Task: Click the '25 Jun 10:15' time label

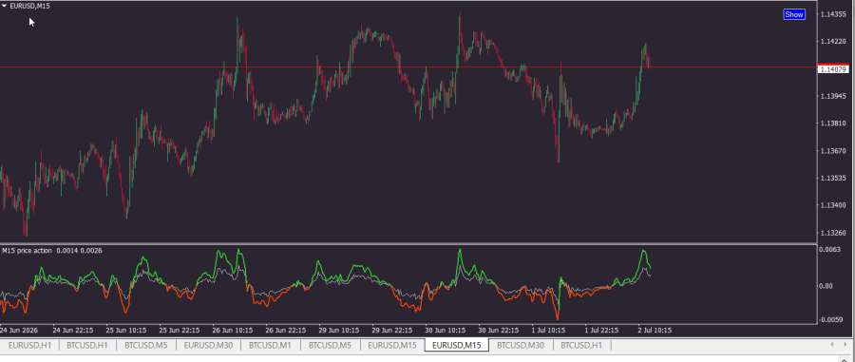Action: 126,331
